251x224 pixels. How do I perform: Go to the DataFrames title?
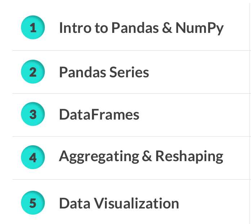coord(99,115)
